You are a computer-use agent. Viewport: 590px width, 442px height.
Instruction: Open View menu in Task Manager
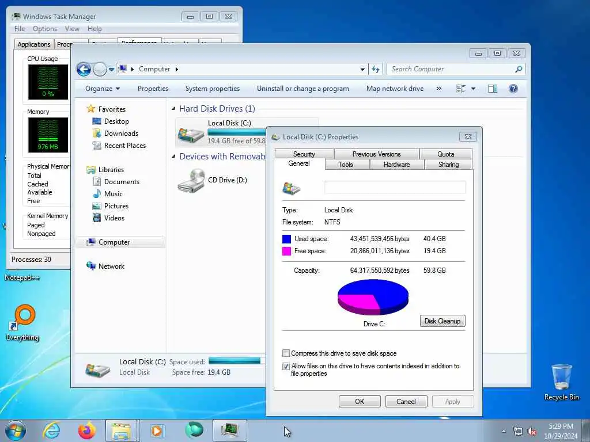72,29
